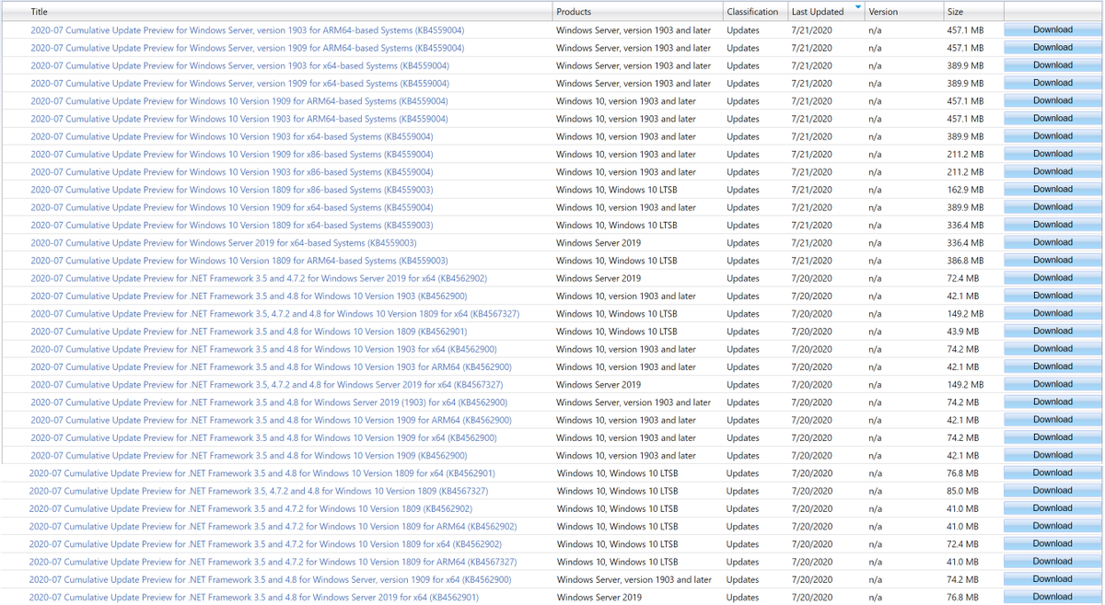This screenshot has height=605, width=1105.
Task: Open Windows 10 Version 1809 x86 KB4559003 link
Action: (232, 190)
